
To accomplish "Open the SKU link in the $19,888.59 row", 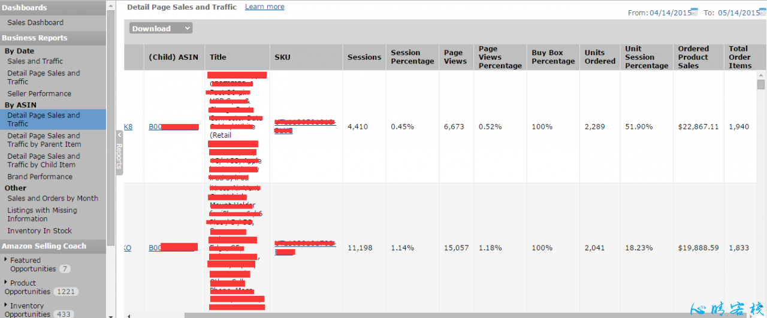I will point(305,247).
